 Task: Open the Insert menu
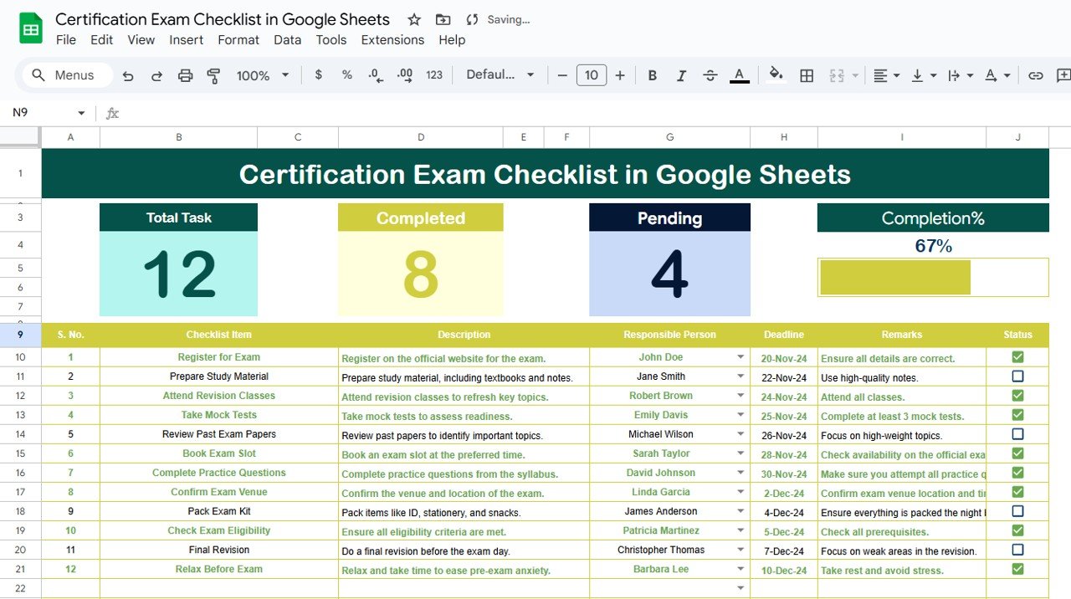point(186,40)
